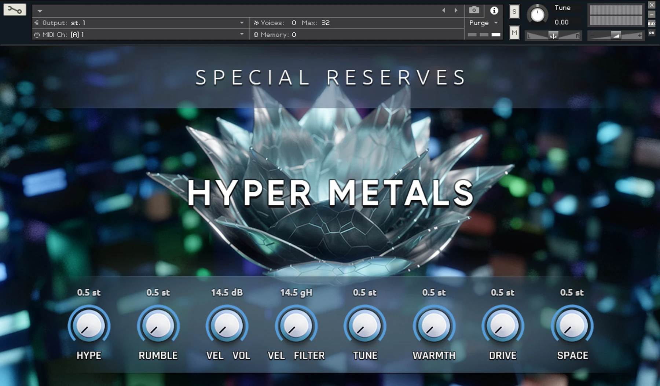The image size is (660, 386).
Task: Click the VEL VOL knob
Action: pyautogui.click(x=227, y=325)
